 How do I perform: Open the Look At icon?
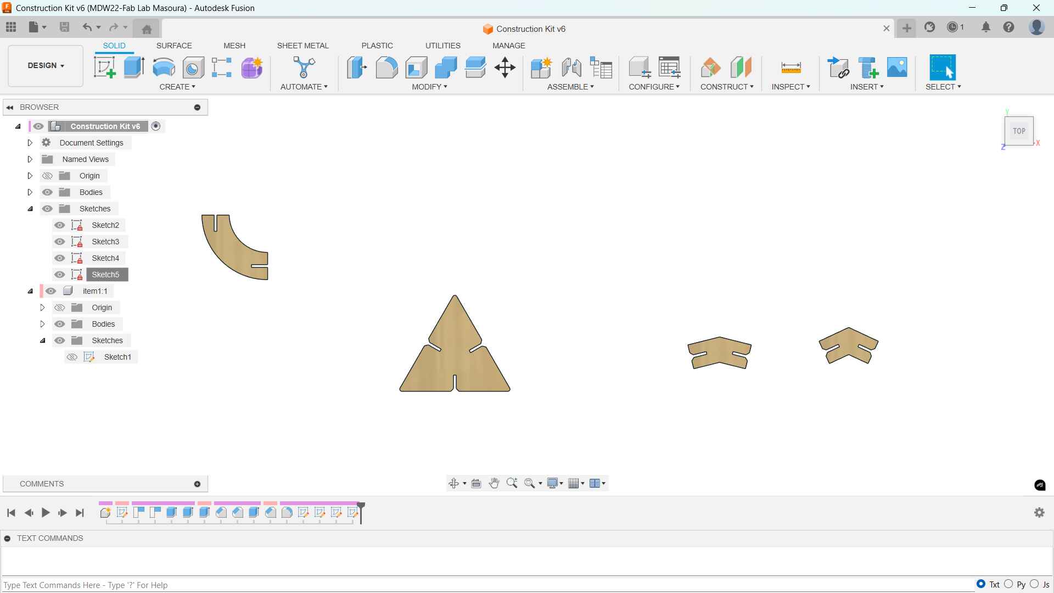[476, 483]
